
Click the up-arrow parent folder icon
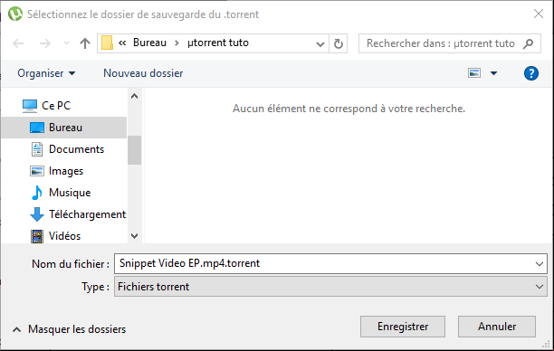pyautogui.click(x=85, y=43)
